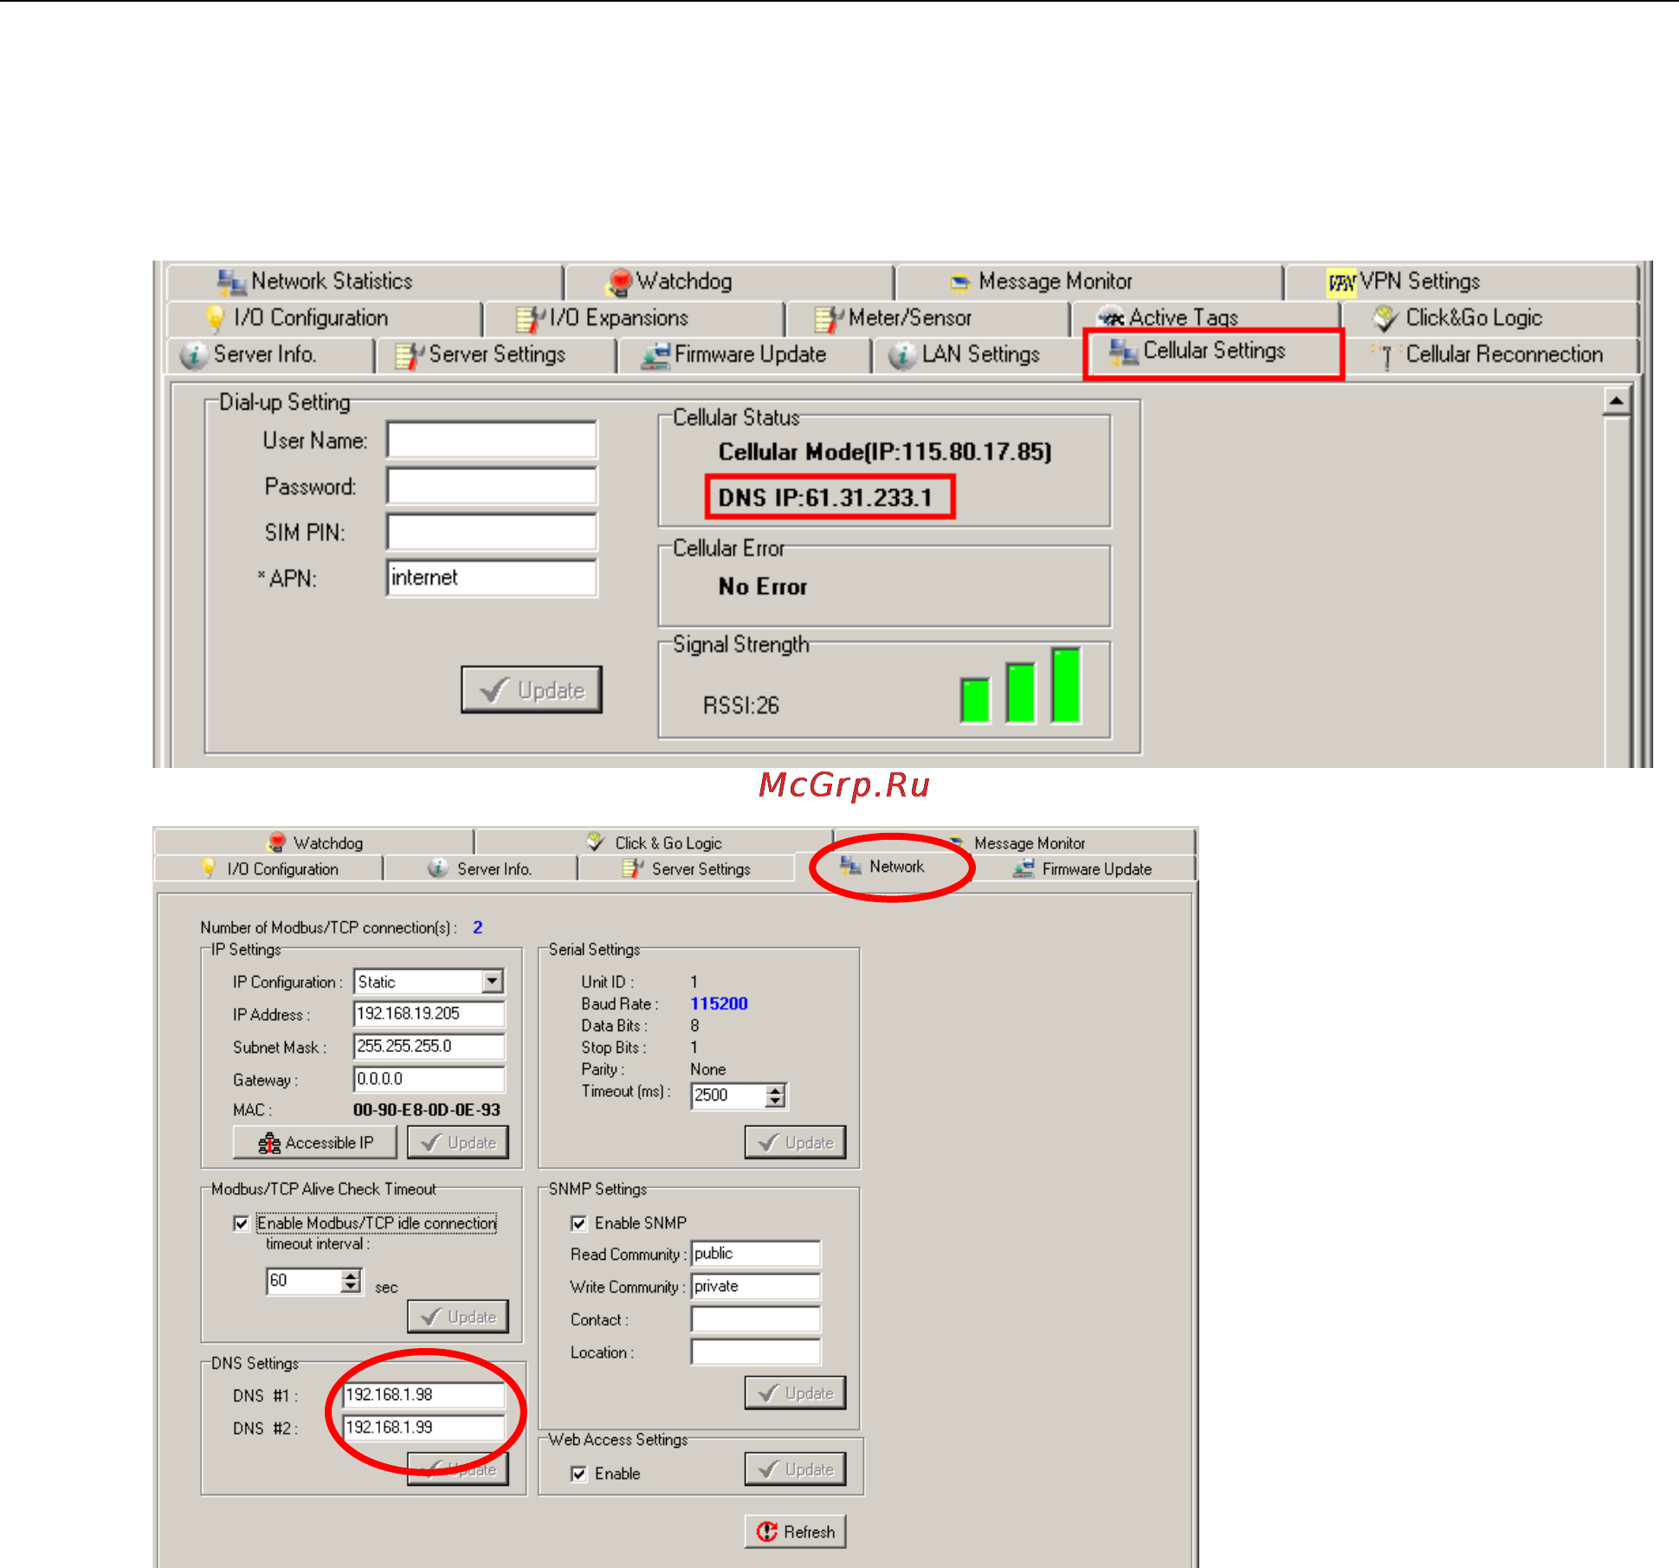1679x1568 pixels.
Task: Click the IP Settings Update button
Action: click(x=458, y=1142)
